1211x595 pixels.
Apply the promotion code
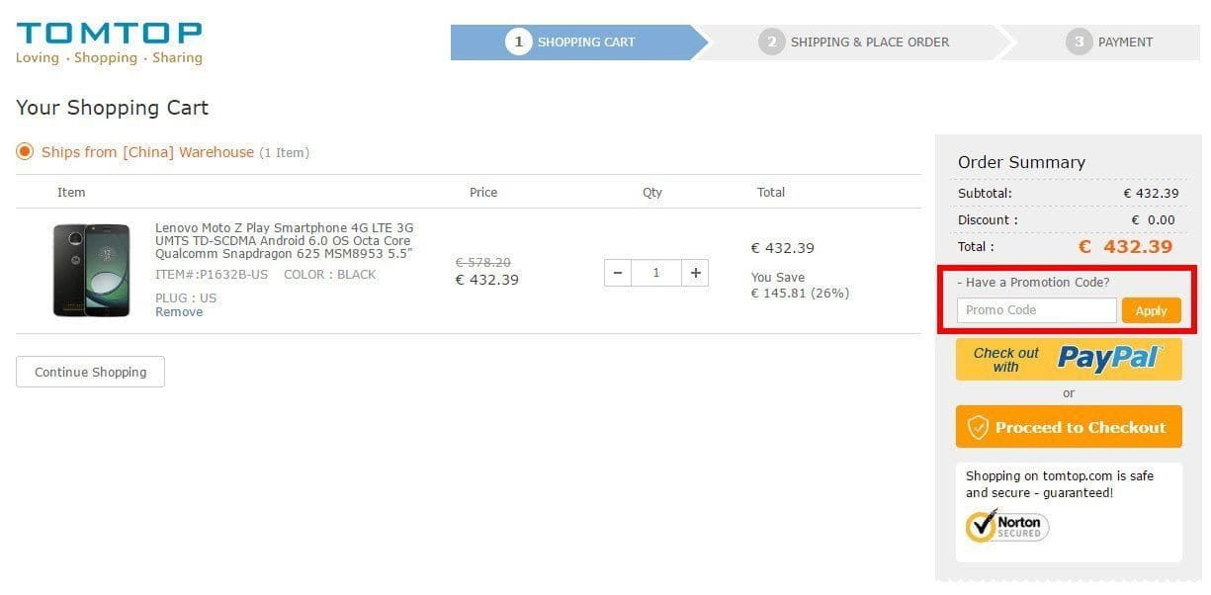(1152, 310)
